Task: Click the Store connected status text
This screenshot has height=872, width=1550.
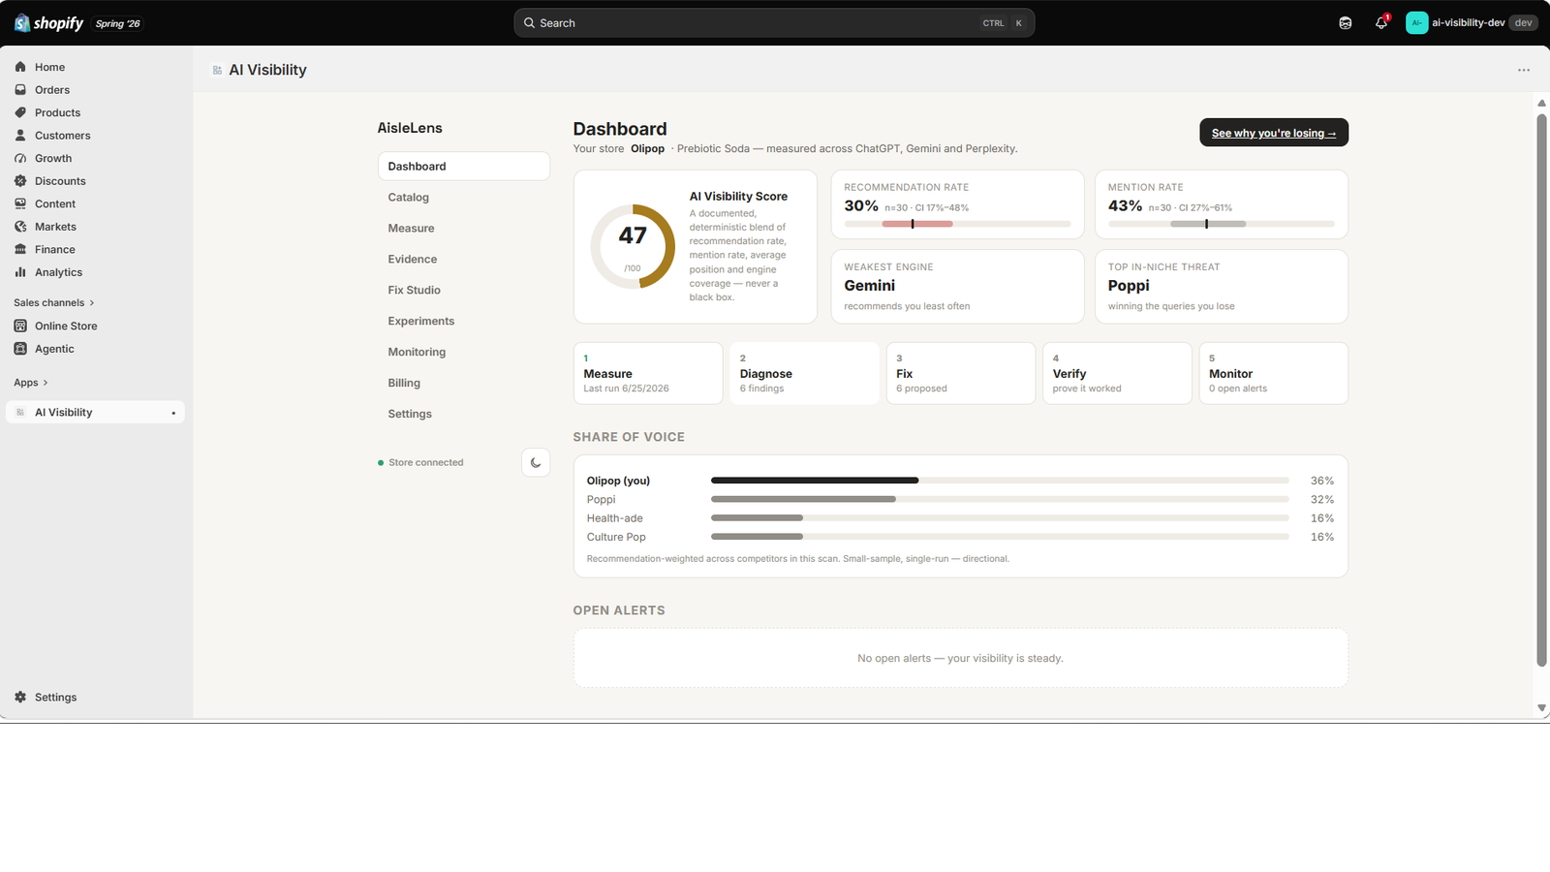Action: (x=426, y=463)
